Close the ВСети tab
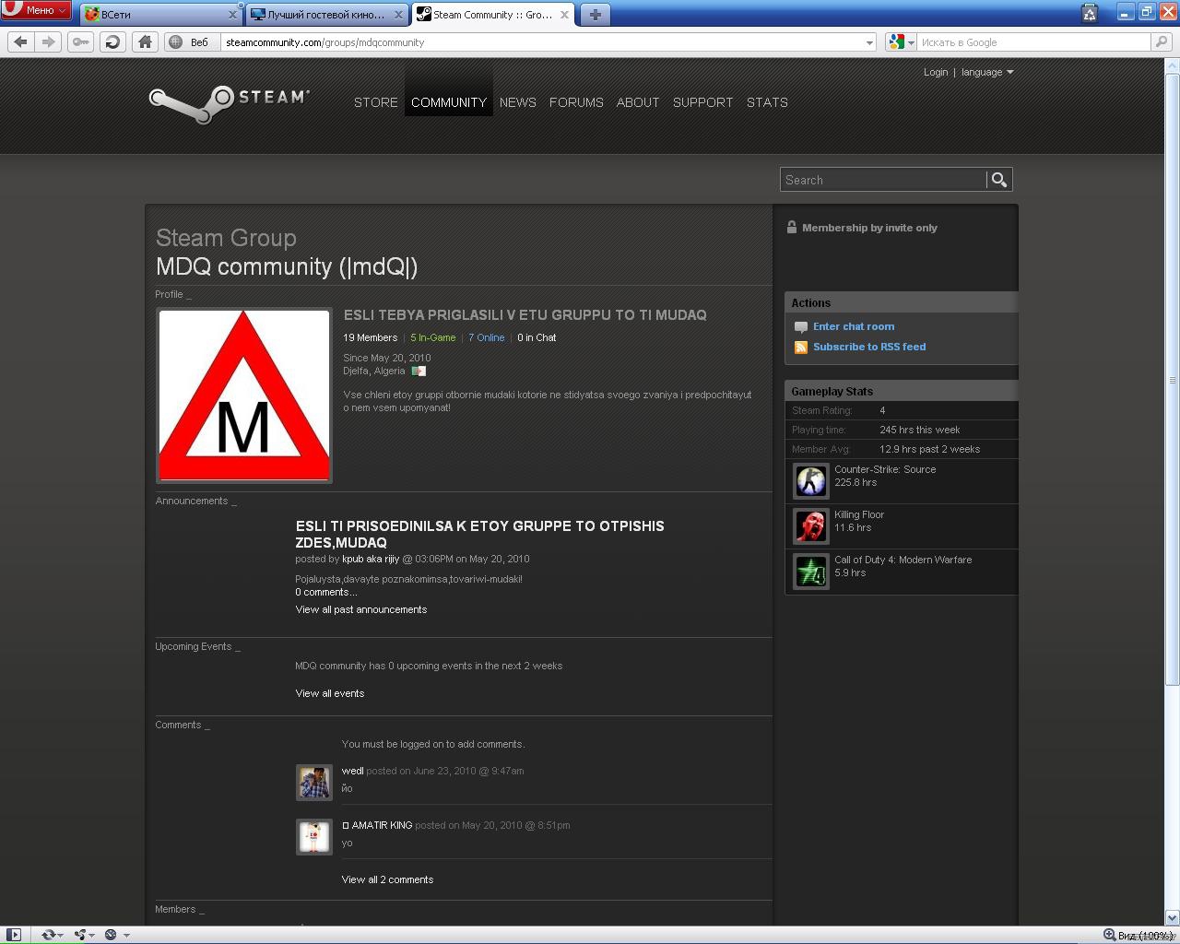Viewport: 1180px width, 944px height. tap(232, 15)
